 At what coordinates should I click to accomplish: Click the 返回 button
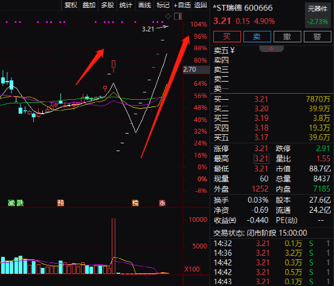(201, 5)
